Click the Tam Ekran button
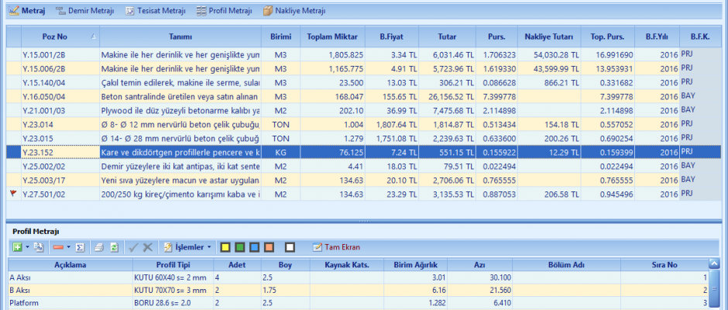Screen dimensions: 728x310 coord(335,247)
